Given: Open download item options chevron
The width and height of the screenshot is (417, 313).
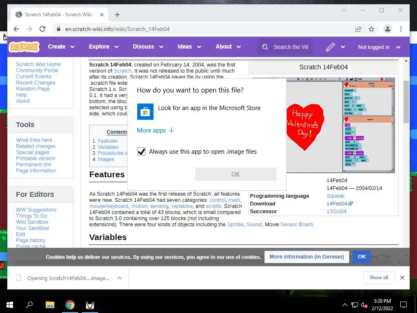Looking at the screenshot, I should [119, 278].
